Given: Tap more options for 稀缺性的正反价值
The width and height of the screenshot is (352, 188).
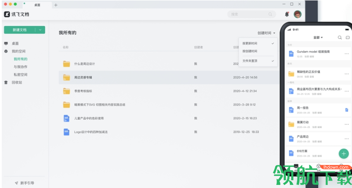Looking at the screenshot, I should (x=347, y=74).
